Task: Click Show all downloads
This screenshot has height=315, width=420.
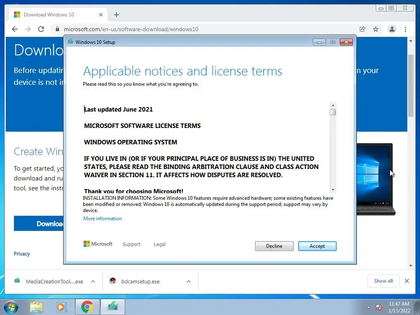Action: click(x=383, y=281)
